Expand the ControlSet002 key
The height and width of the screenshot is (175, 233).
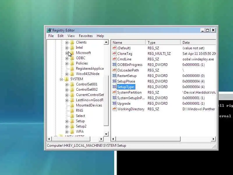[x=67, y=90]
